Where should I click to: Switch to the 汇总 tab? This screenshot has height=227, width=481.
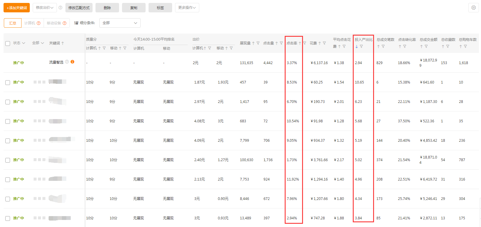click(13, 23)
